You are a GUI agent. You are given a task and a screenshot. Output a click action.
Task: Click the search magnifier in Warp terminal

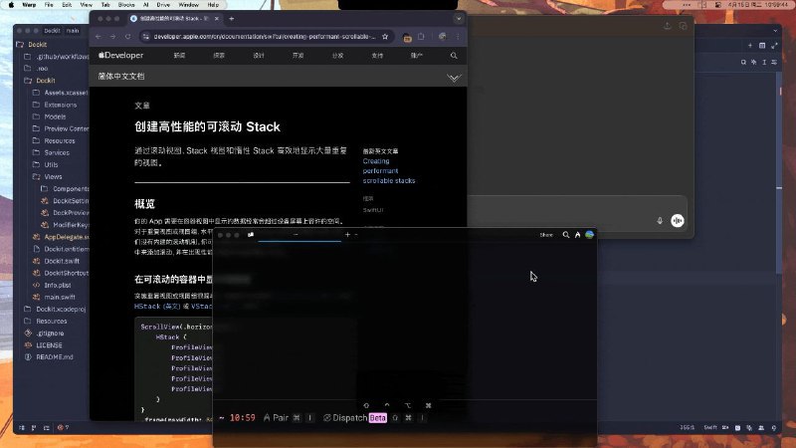click(x=566, y=234)
